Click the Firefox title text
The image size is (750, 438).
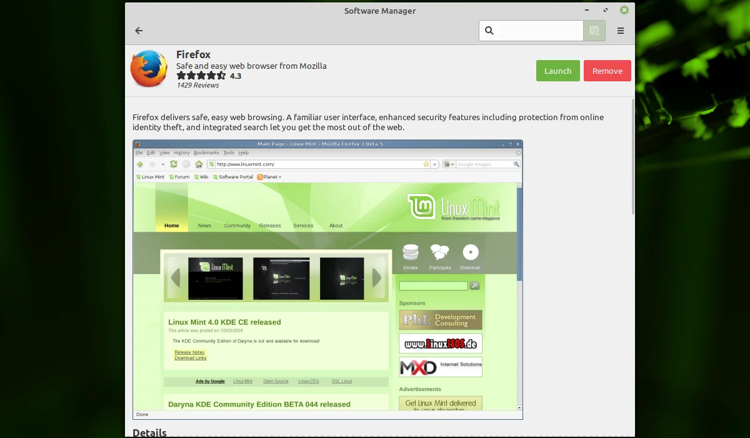193,54
